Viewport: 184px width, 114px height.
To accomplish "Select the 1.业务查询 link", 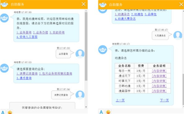I will pyautogui.click(x=24, y=33).
